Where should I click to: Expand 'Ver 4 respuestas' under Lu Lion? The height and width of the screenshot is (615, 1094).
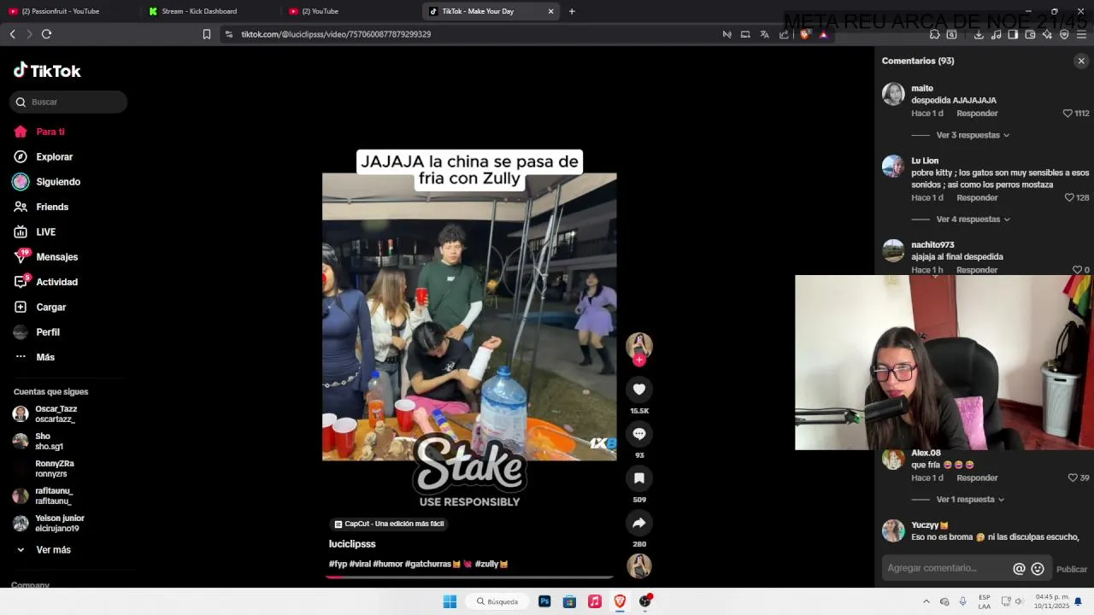pos(973,220)
